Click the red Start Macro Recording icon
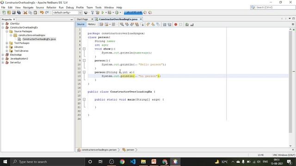This screenshot has width=296, height=166. click(176, 24)
